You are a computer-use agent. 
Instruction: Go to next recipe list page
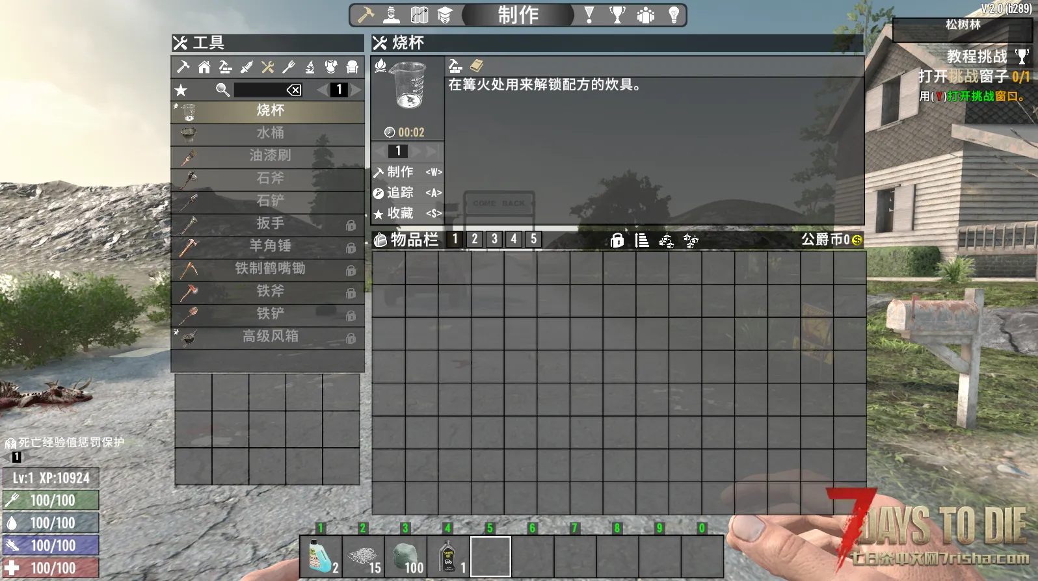tap(356, 90)
